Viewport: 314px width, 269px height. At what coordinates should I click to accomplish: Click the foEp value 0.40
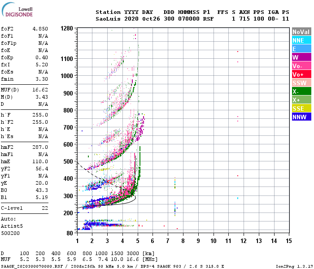tap(42, 57)
